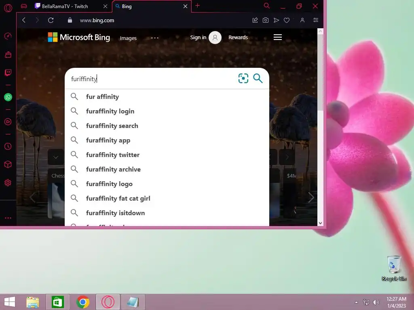Open Bing Rewards
414x310 pixels.
(x=238, y=38)
